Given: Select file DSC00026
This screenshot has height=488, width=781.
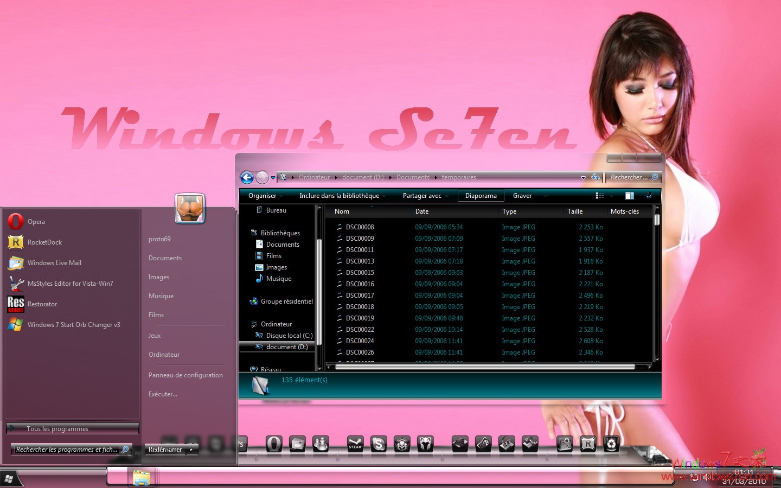Looking at the screenshot, I should click(360, 352).
